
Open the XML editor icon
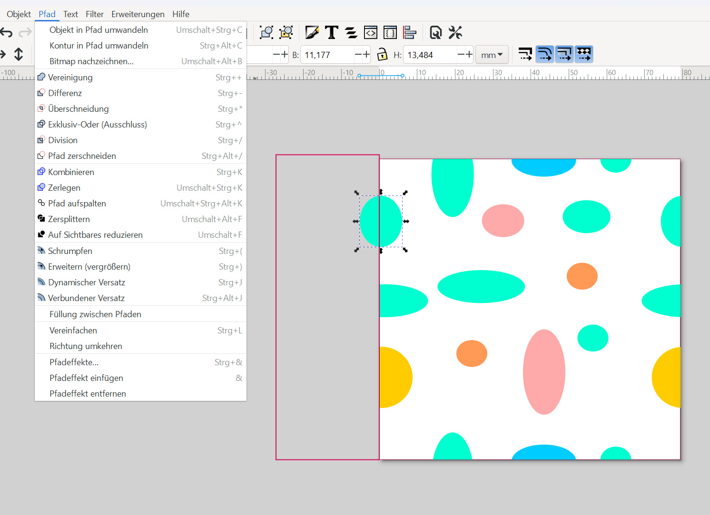371,32
